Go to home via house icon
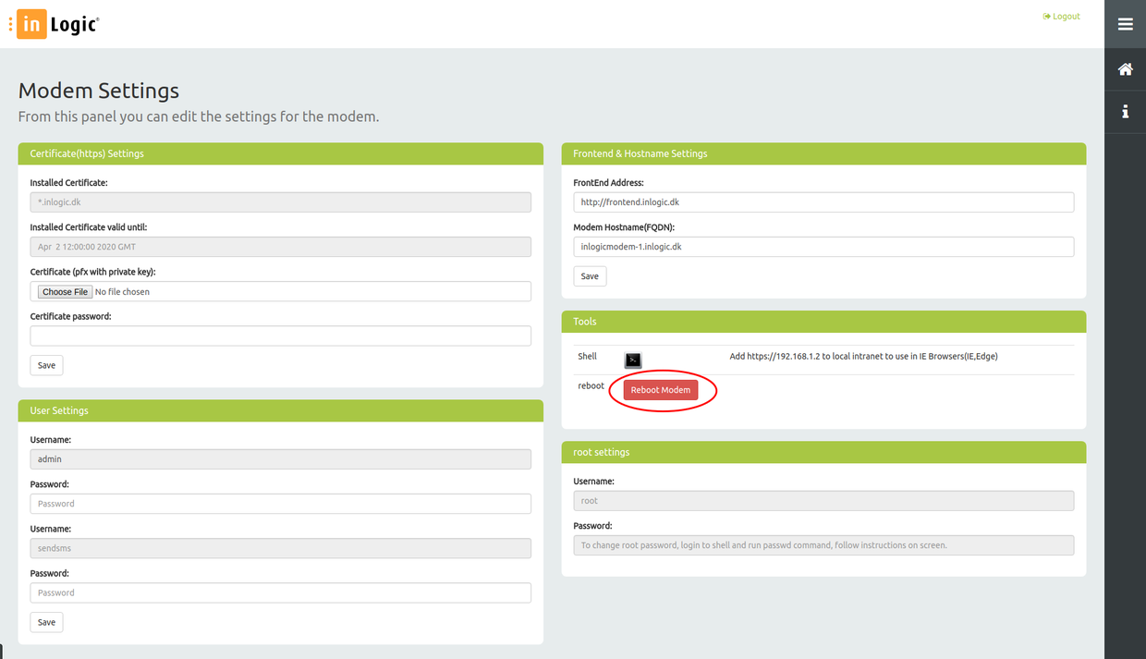 pyautogui.click(x=1125, y=69)
